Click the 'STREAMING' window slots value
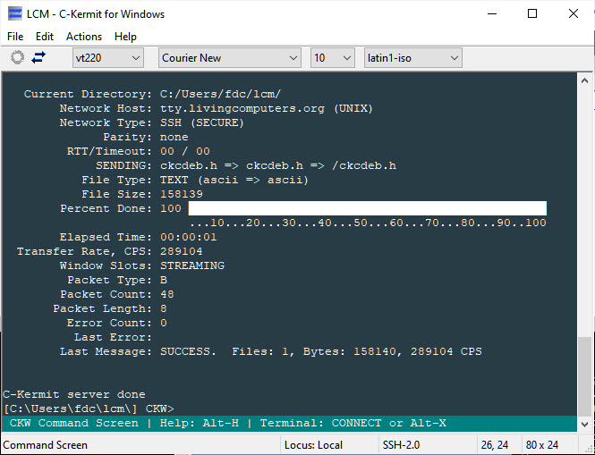The width and height of the screenshot is (595, 455). tap(192, 265)
